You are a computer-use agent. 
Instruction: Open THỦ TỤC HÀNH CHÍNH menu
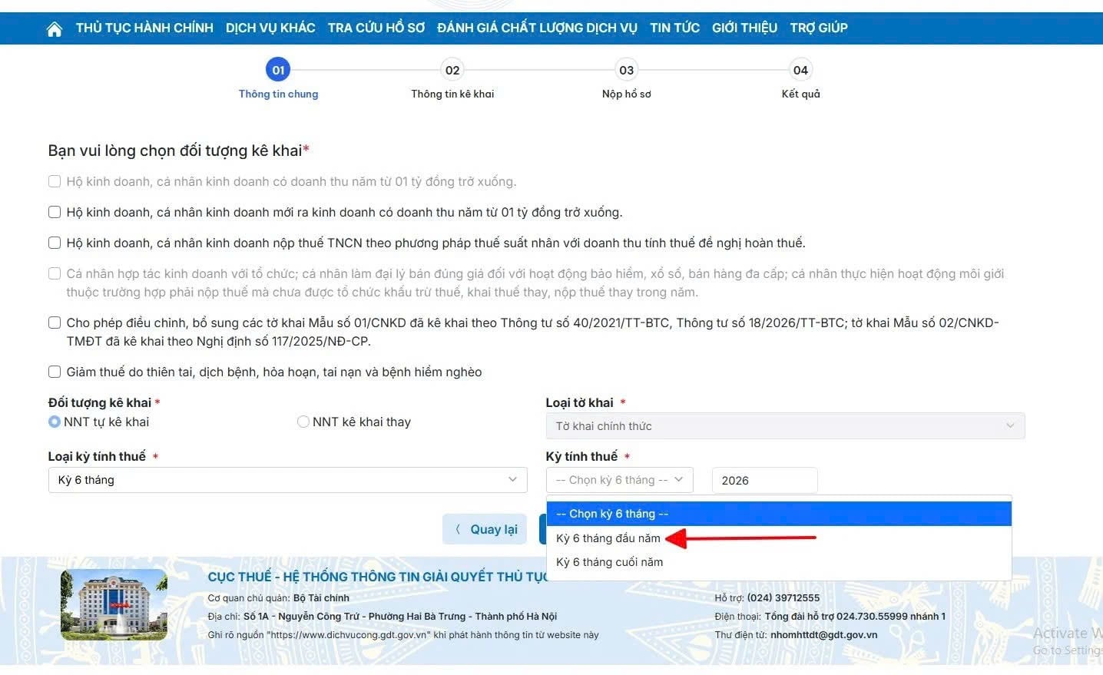click(144, 28)
